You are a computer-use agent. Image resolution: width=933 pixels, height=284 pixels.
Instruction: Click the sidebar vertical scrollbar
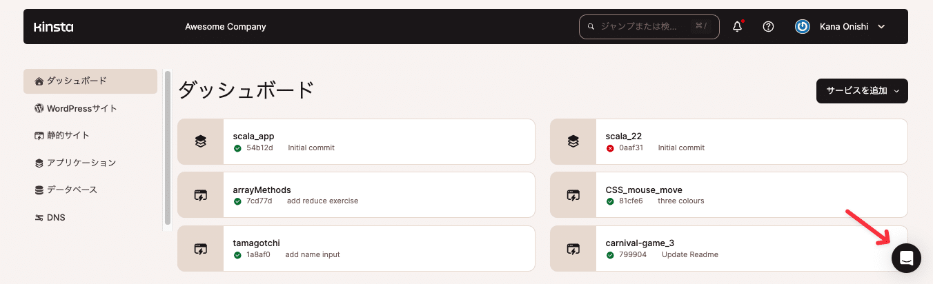click(167, 148)
